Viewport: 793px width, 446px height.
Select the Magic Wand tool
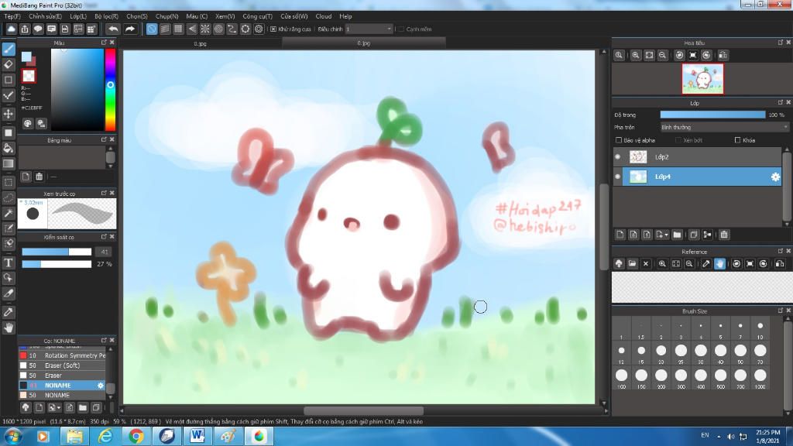tap(9, 214)
